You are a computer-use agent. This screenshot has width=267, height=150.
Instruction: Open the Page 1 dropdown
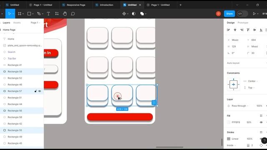point(35,22)
